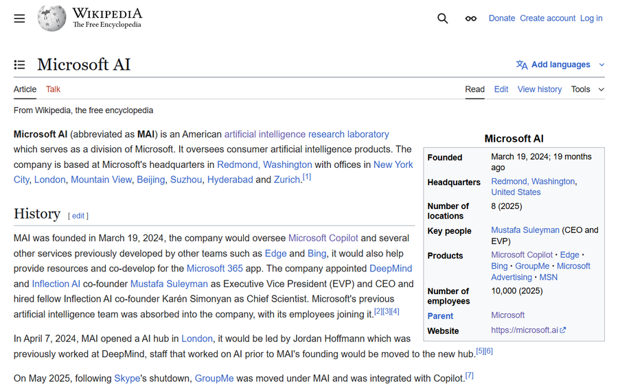This screenshot has width=618, height=390.
Task: Select the infobox value "10,000 (2025)"
Action: (x=516, y=291)
